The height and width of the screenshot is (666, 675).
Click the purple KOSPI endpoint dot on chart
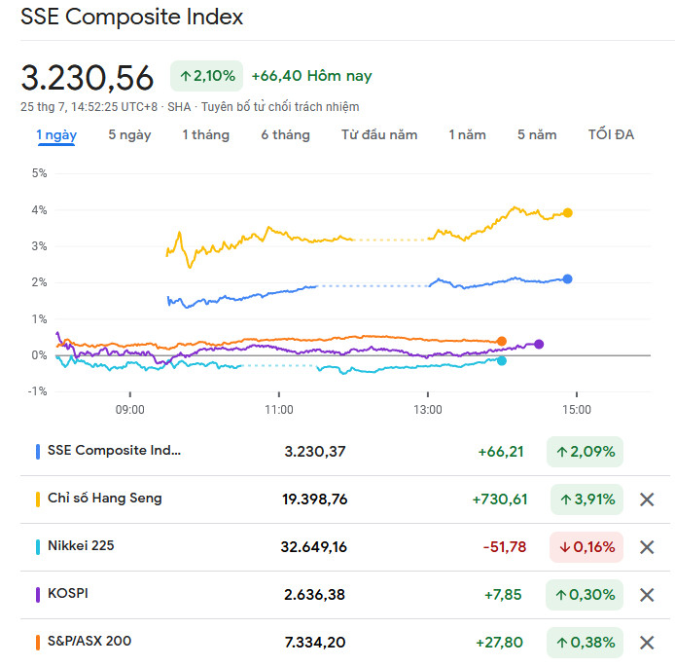(540, 344)
